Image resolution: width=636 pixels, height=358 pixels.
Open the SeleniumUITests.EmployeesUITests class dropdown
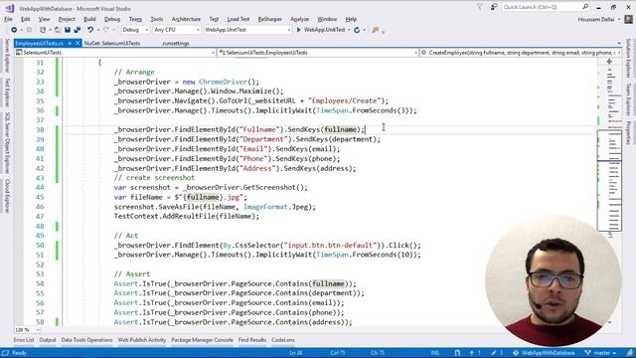(x=318, y=53)
